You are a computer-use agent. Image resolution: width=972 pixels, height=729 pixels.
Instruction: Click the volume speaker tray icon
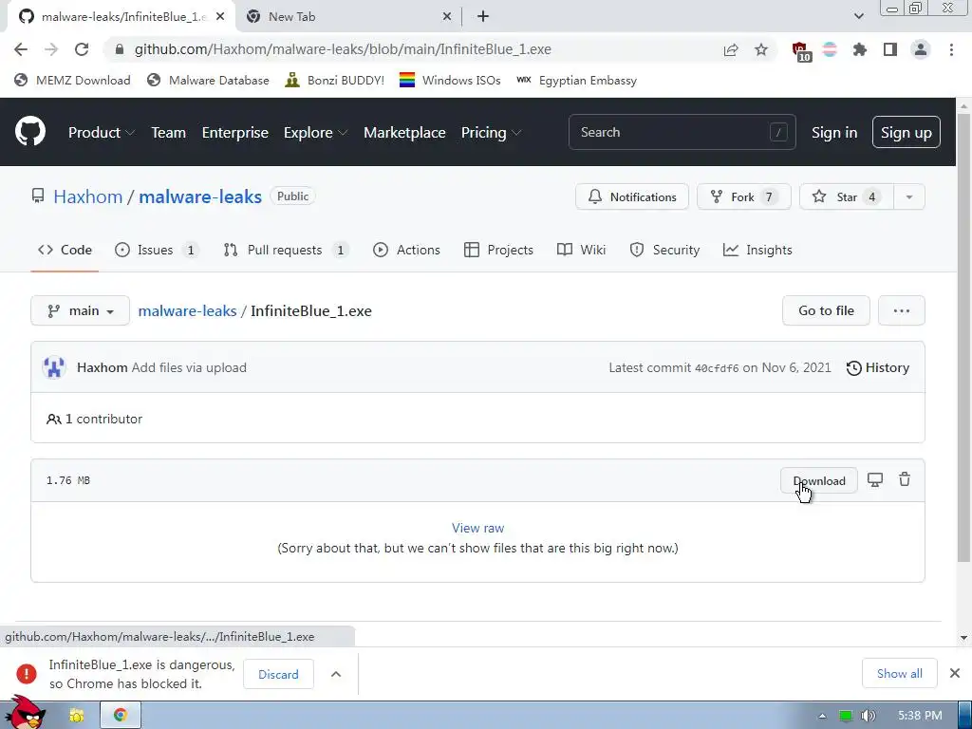[869, 716]
